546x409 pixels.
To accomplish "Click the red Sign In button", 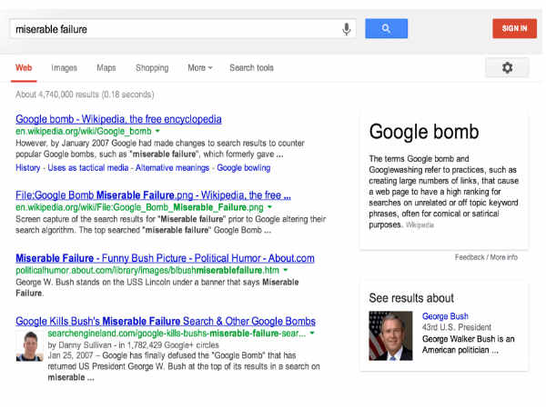I will coord(514,28).
